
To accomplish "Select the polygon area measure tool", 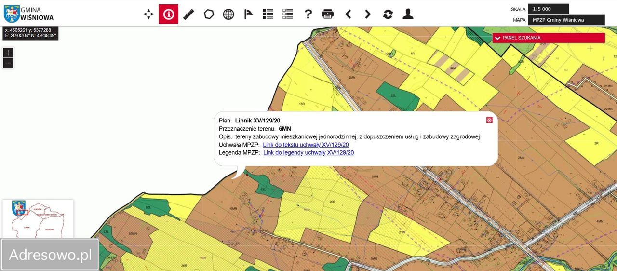I will tap(209, 14).
